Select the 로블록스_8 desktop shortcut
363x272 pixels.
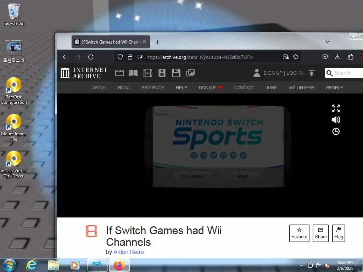[14, 51]
